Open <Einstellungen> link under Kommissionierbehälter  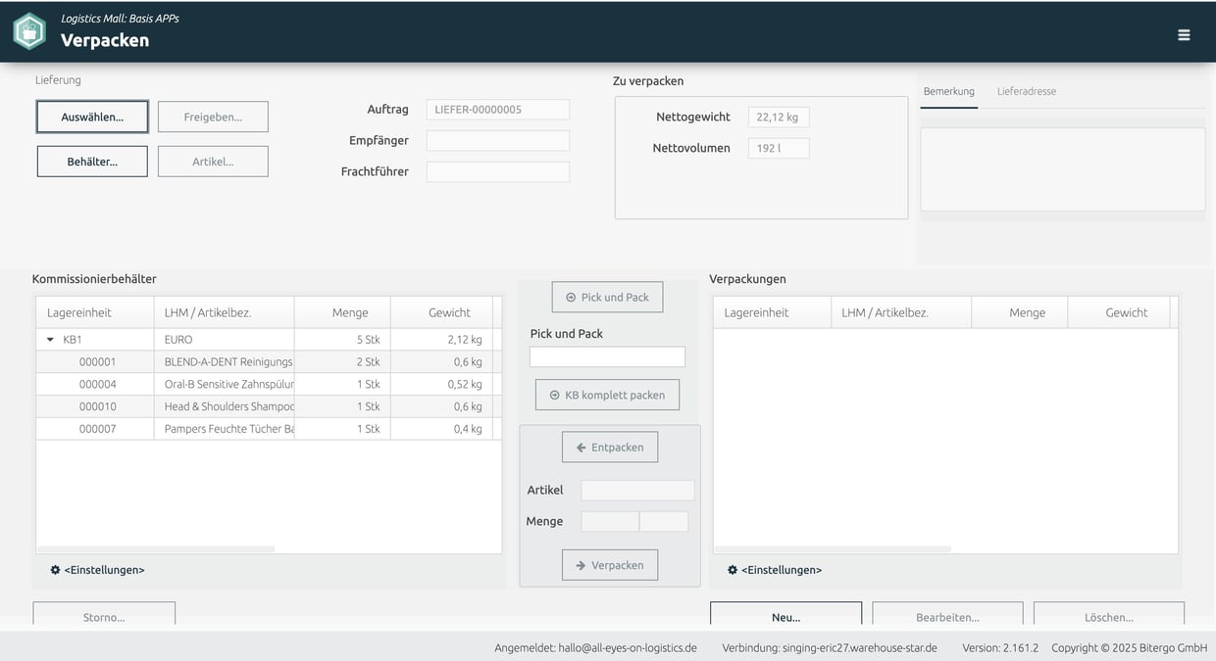pos(104,570)
